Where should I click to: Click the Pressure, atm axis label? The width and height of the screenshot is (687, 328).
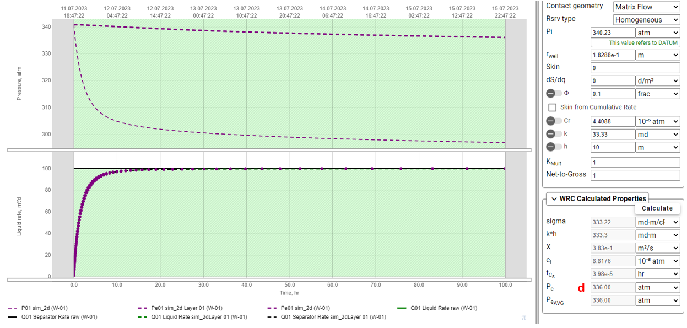click(x=19, y=84)
